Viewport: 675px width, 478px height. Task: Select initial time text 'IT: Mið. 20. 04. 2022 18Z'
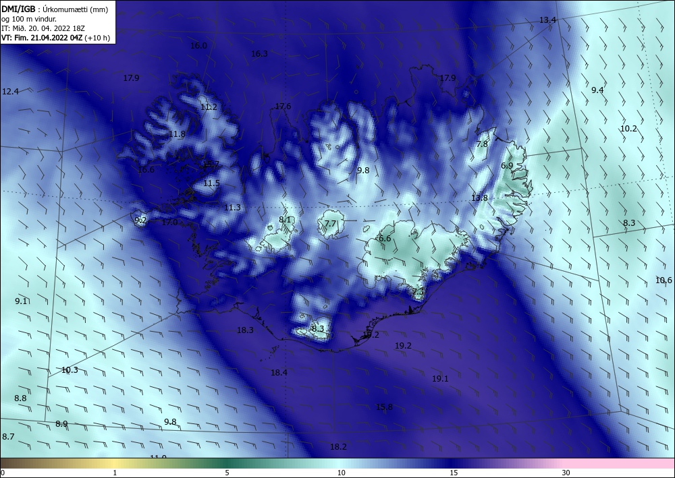(43, 28)
